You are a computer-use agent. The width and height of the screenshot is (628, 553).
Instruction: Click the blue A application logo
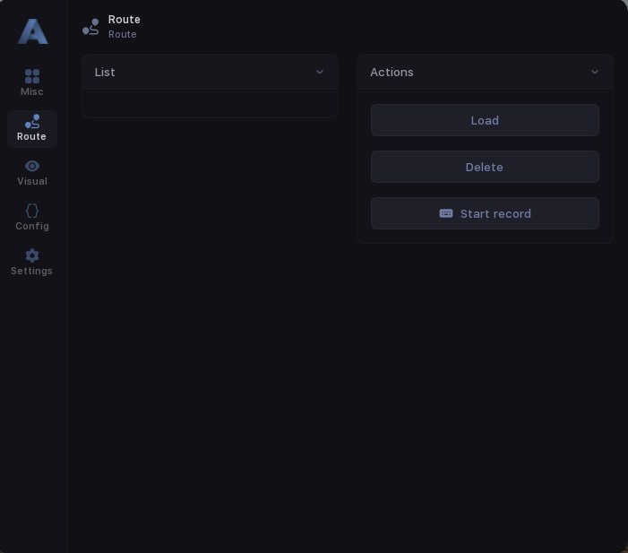click(32, 31)
